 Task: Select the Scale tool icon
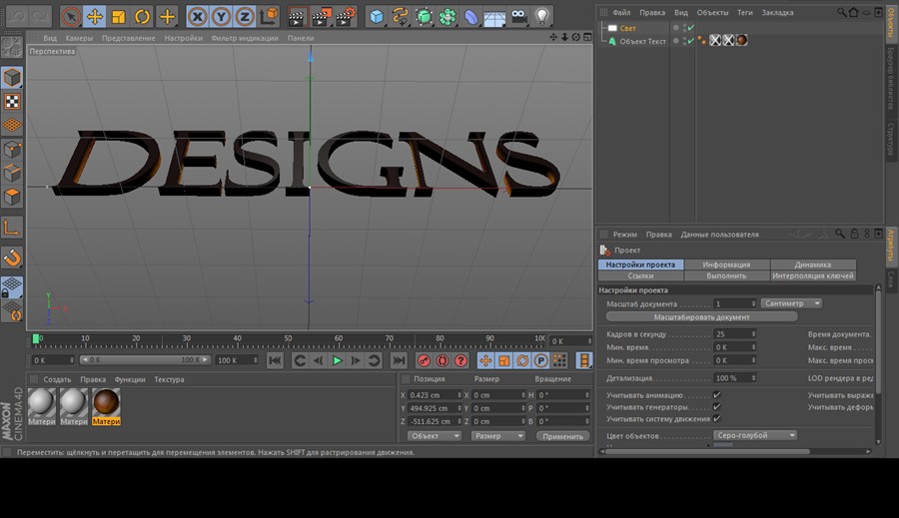[x=119, y=17]
